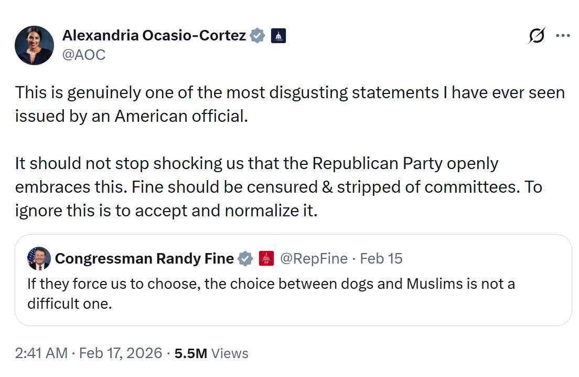The width and height of the screenshot is (579, 377).
Task: Click Randy Fine's verified checkmark badge
Action: coord(245,259)
